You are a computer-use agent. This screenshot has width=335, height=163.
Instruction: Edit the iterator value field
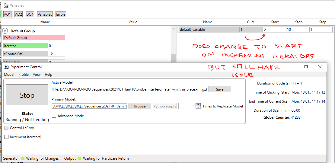(56, 46)
